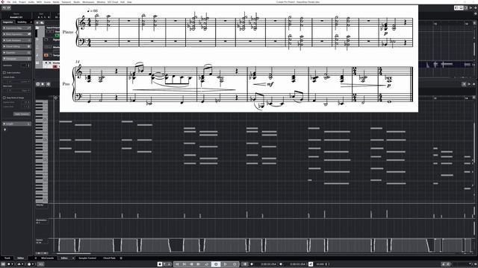The width and height of the screenshot is (478, 268).
Task: Switch to the Chord Pads tab
Action: click(109, 258)
